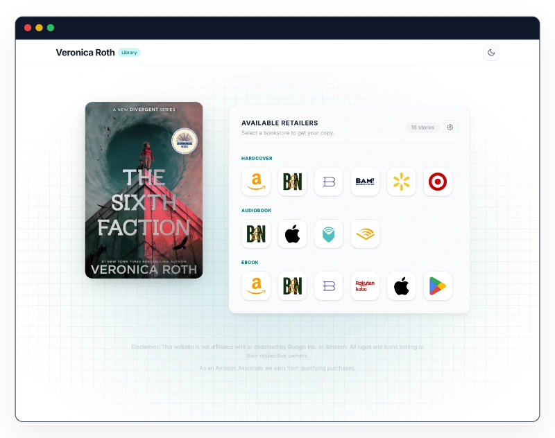Click The Sixth Faction book cover

click(x=144, y=190)
